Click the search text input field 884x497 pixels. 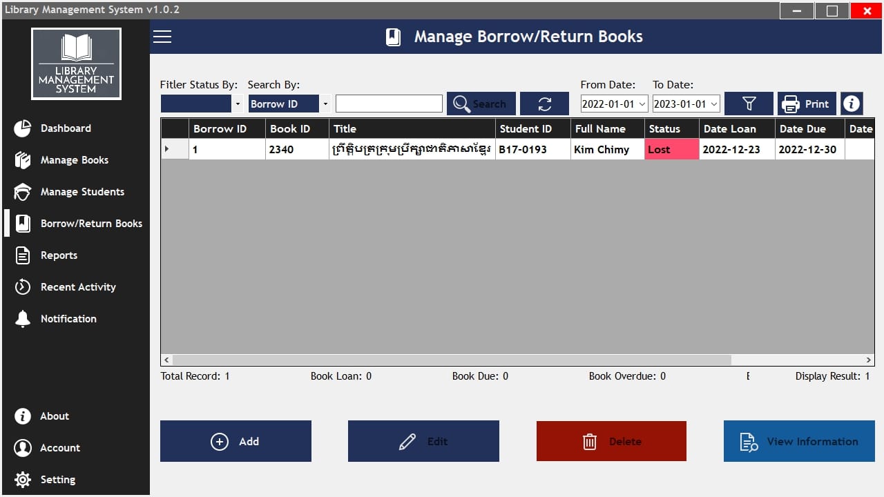[x=389, y=104]
